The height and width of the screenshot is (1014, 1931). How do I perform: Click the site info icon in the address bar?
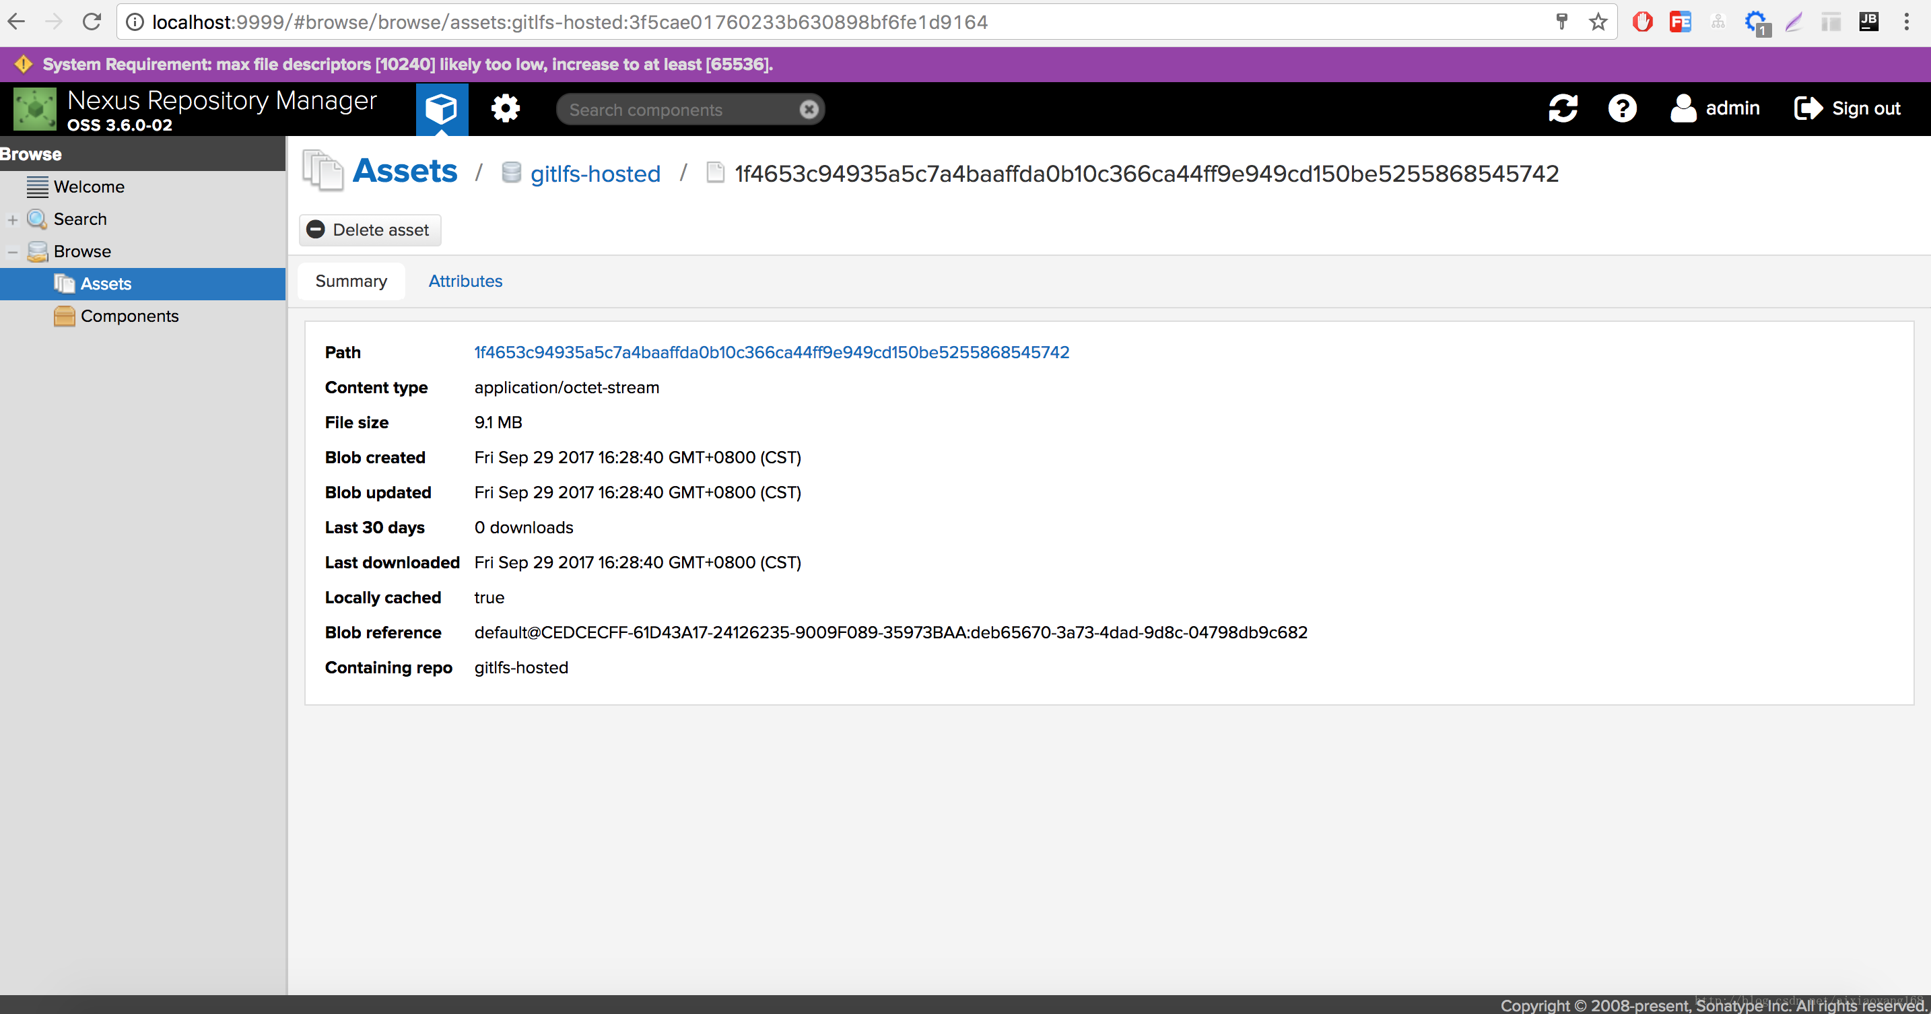[x=135, y=22]
